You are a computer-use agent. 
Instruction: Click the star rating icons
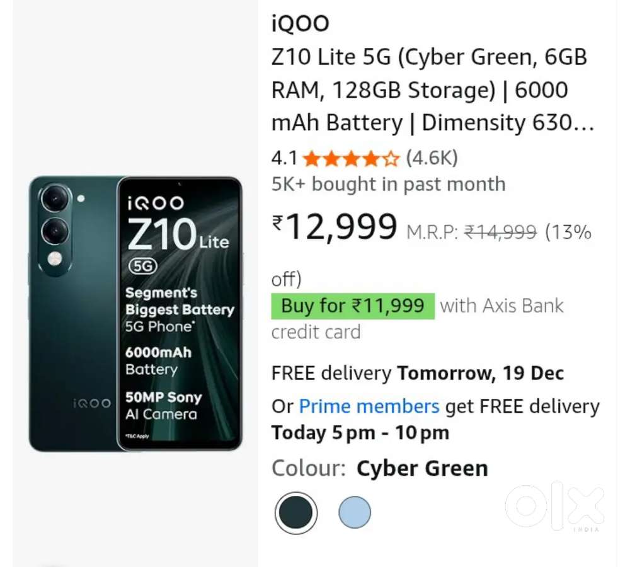tap(352, 158)
